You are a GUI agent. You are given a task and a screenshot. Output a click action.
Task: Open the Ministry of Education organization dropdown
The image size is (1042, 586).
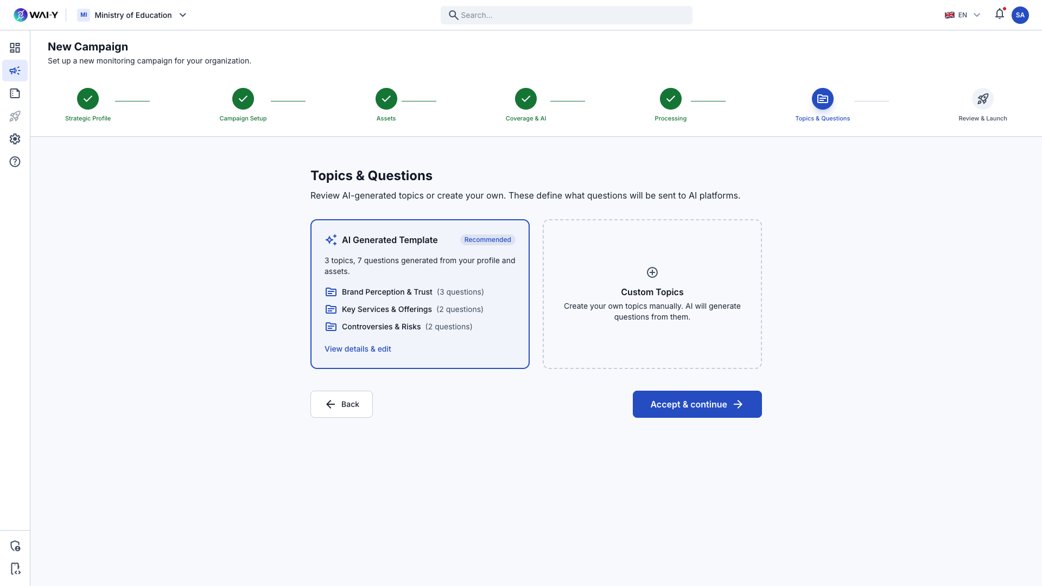point(132,15)
